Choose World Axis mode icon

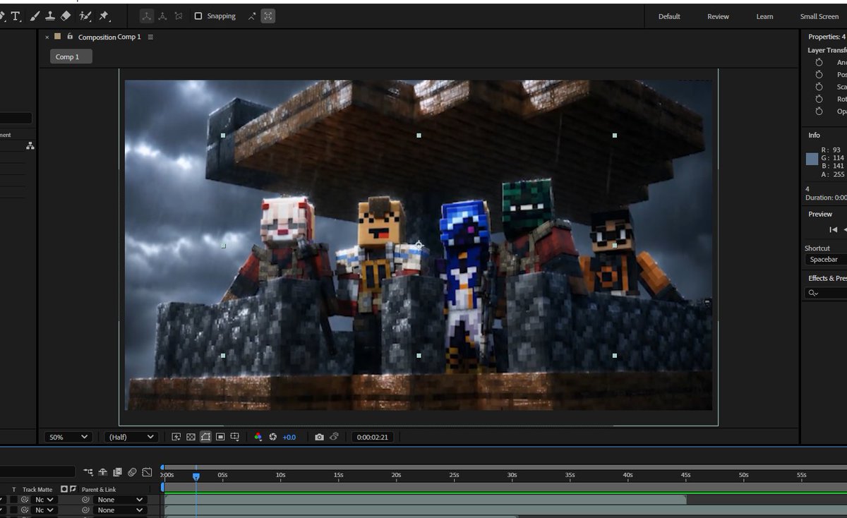[x=162, y=16]
